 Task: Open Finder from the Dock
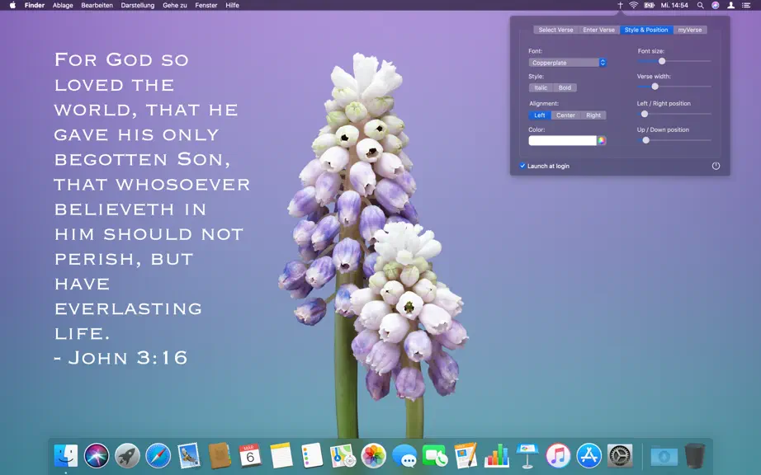click(x=65, y=455)
